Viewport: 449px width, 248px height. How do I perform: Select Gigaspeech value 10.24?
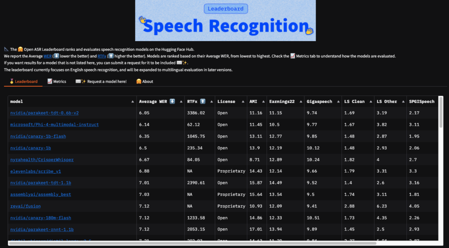313,159
